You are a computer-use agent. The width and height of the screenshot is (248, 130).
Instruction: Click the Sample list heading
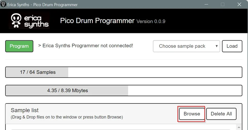pos(25,110)
